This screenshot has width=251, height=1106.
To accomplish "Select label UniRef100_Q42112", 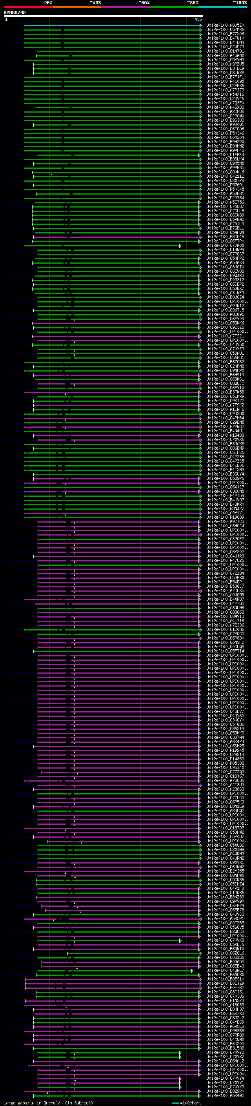I will coord(225,177).
